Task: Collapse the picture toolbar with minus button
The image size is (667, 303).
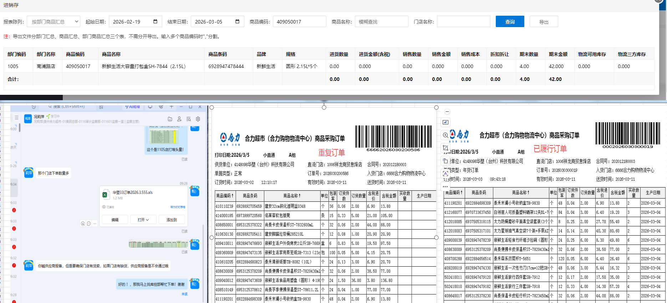Action: pyautogui.click(x=447, y=112)
